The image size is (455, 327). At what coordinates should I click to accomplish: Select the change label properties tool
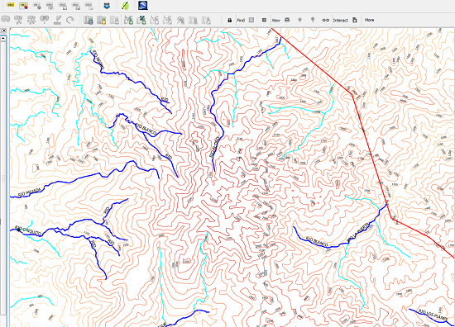pos(89,6)
